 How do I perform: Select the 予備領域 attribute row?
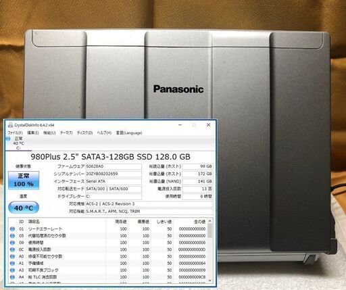[107, 263]
